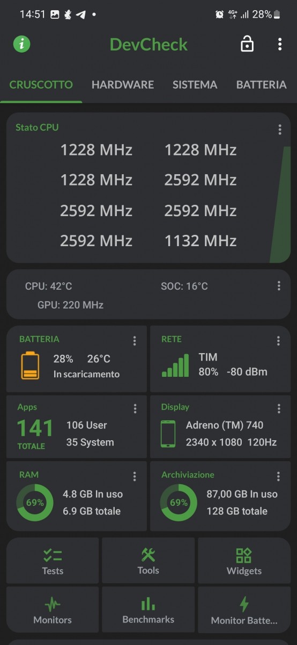The width and height of the screenshot is (297, 645).
Task: Tap the phone icon in Display card
Action: 168,434
